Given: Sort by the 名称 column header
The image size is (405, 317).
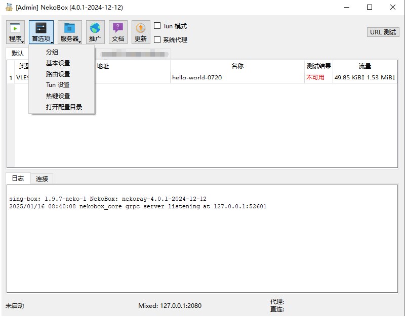Looking at the screenshot, I should click(x=237, y=66).
